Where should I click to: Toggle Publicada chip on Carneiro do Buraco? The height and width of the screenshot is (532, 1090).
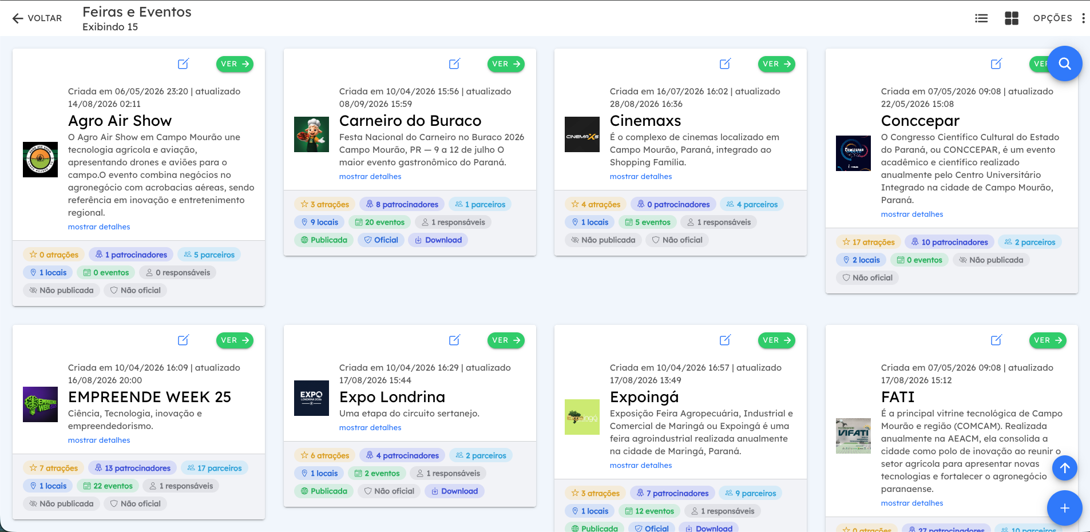(x=324, y=240)
